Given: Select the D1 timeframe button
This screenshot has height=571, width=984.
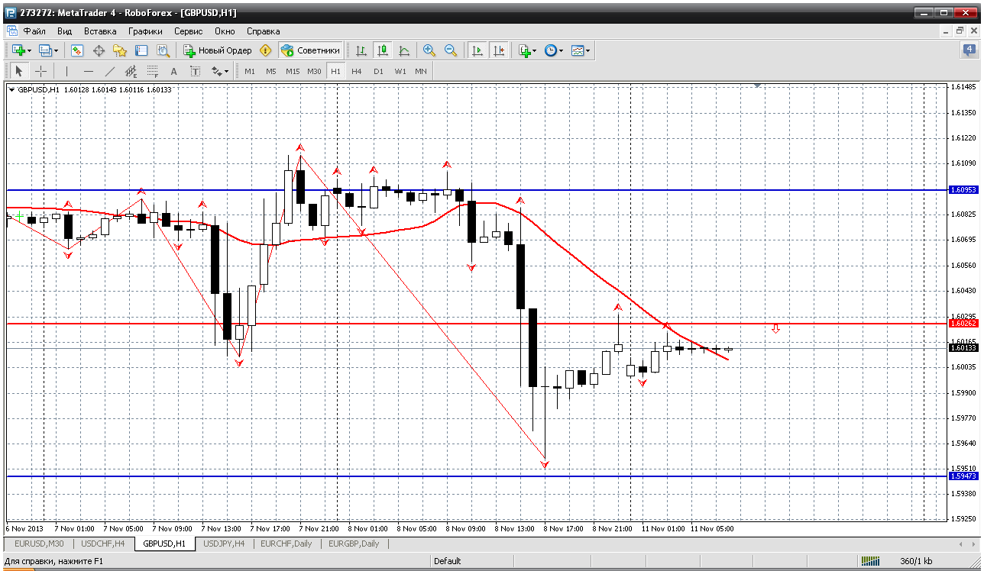Looking at the screenshot, I should pos(378,71).
